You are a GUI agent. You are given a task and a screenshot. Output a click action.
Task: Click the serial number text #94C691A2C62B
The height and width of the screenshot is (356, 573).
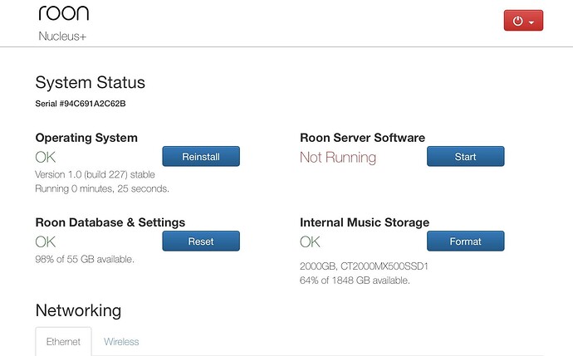[92, 104]
